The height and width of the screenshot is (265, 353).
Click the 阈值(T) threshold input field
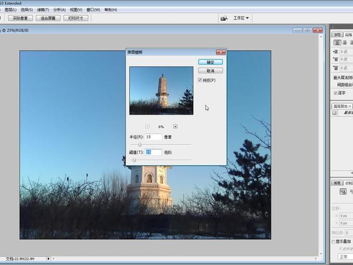[153, 152]
